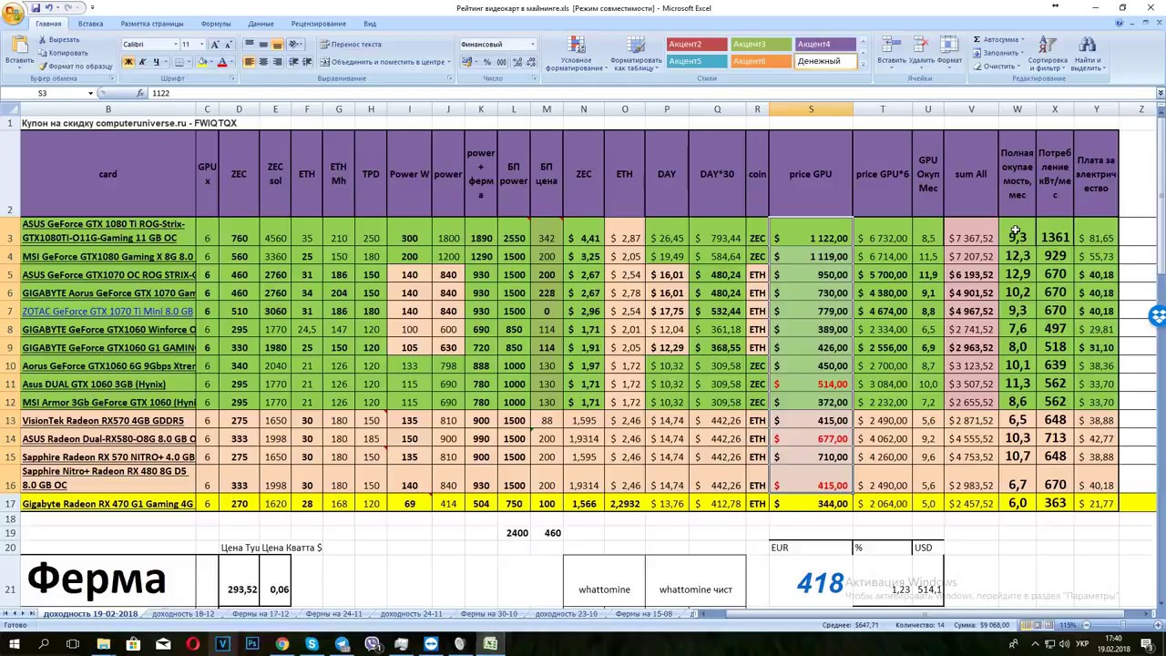Toggle top vertical alignment

[x=250, y=45]
